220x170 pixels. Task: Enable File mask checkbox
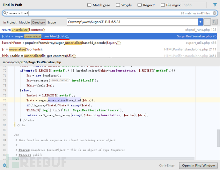coord(163,5)
